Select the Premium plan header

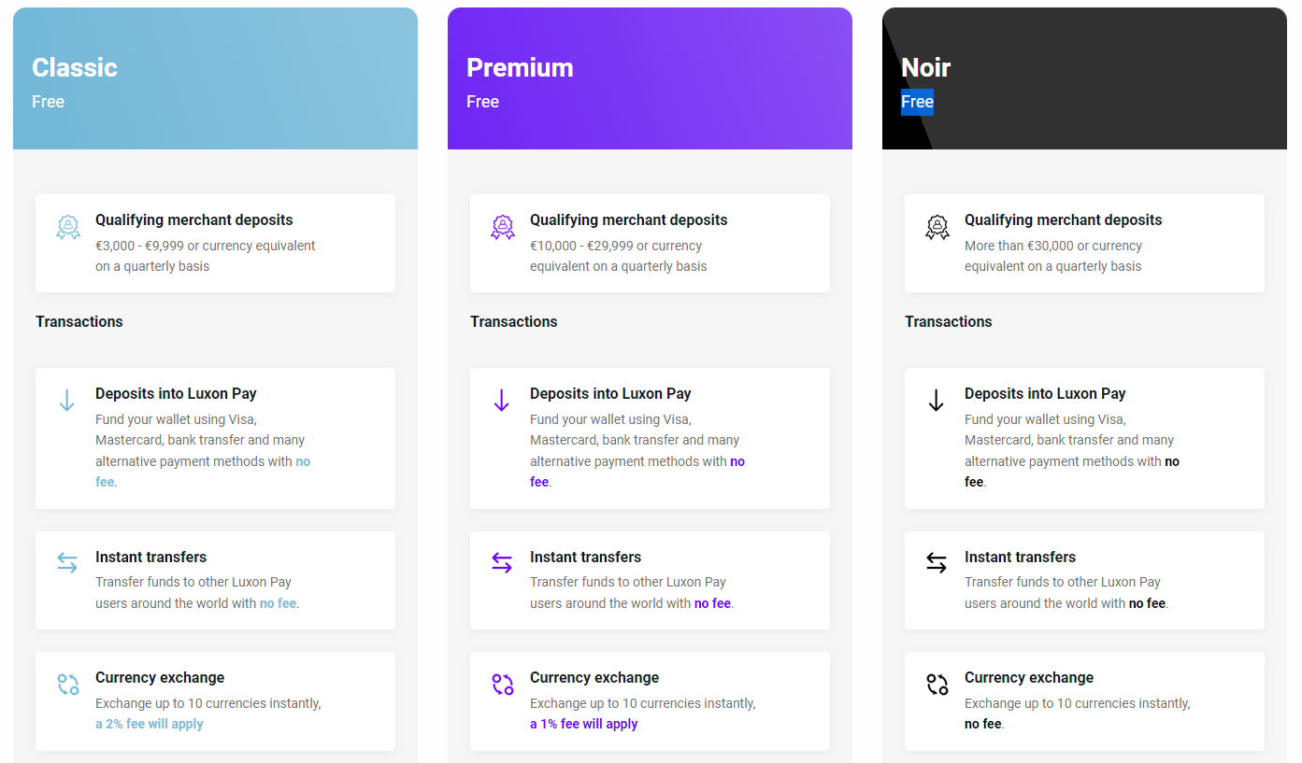pos(650,78)
